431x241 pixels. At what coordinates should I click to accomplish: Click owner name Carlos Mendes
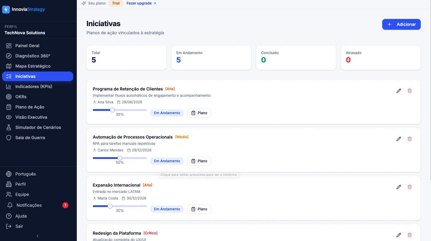pyautogui.click(x=111, y=150)
